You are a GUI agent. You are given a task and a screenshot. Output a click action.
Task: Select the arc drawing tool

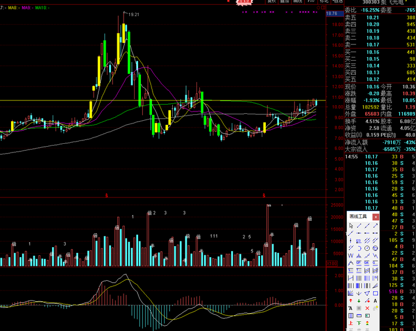pos(359,248)
